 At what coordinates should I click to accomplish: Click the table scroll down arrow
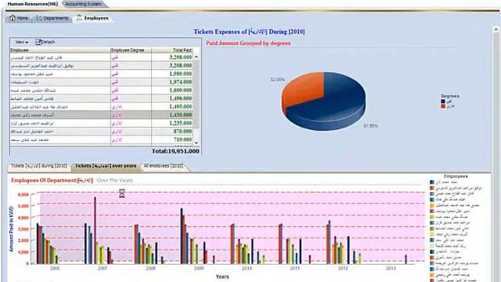click(196, 143)
